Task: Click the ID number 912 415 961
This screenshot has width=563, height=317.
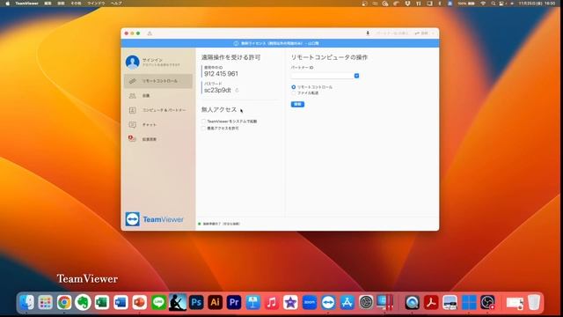Action: 221,74
